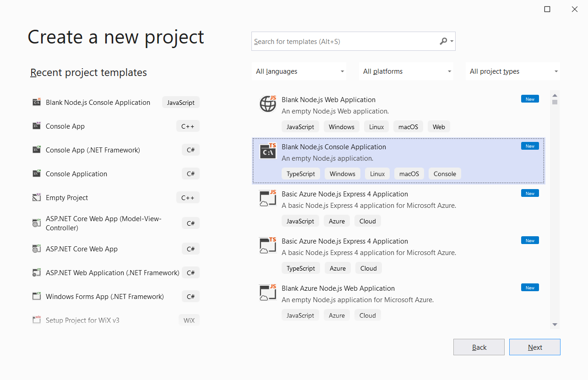Image resolution: width=588 pixels, height=380 pixels.
Task: Click the Blank Azure Node.js Web Application icon
Action: point(268,293)
